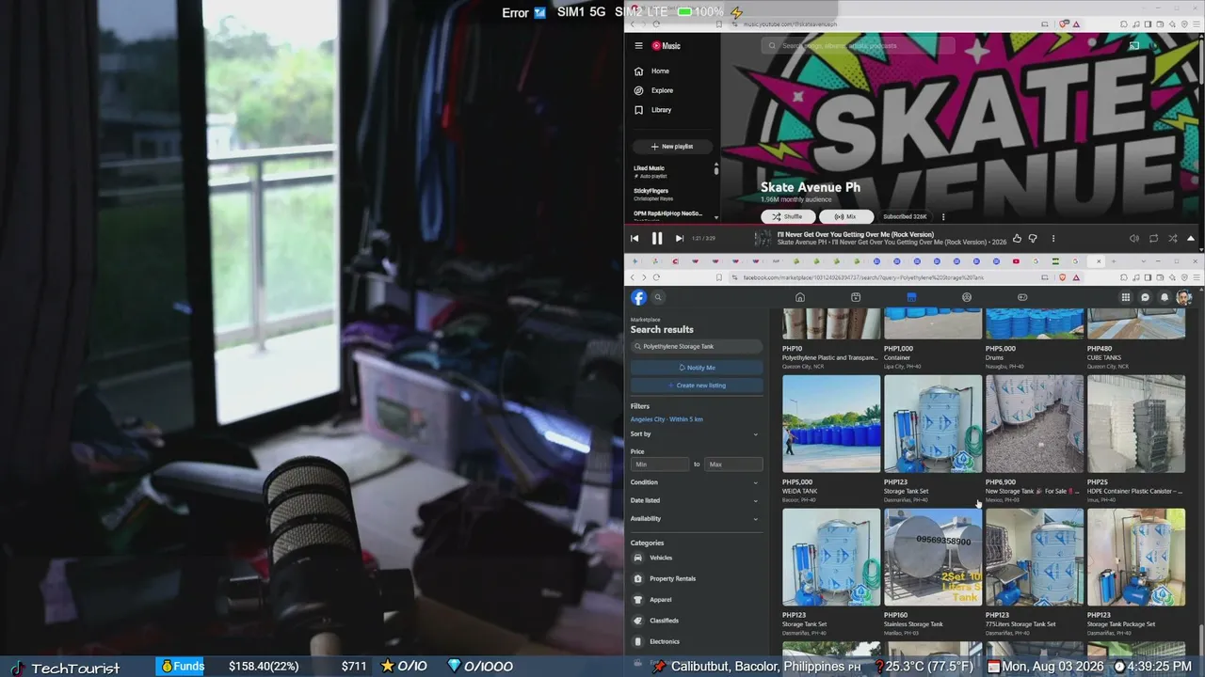Reload the Facebook Marketplace page
Image resolution: width=1205 pixels, height=677 pixels.
pos(656,277)
